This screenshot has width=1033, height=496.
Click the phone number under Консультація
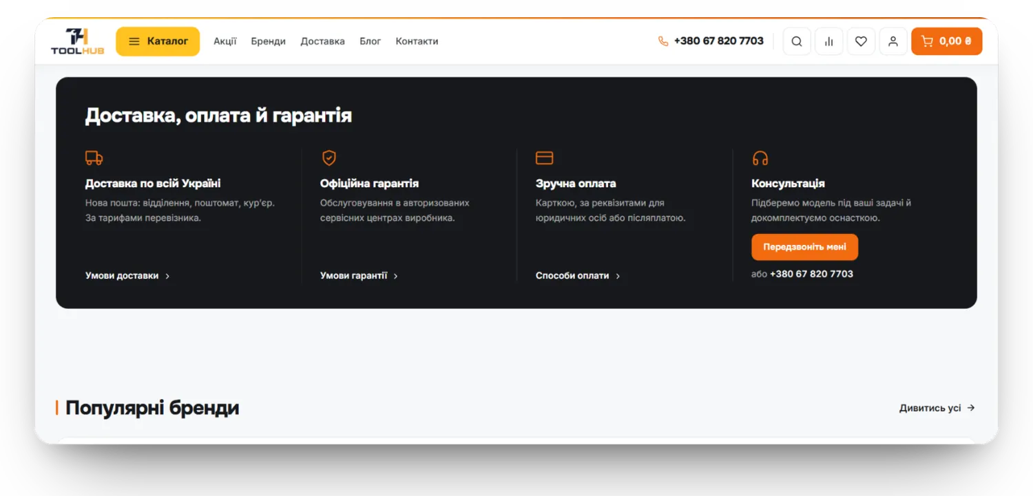tap(811, 274)
